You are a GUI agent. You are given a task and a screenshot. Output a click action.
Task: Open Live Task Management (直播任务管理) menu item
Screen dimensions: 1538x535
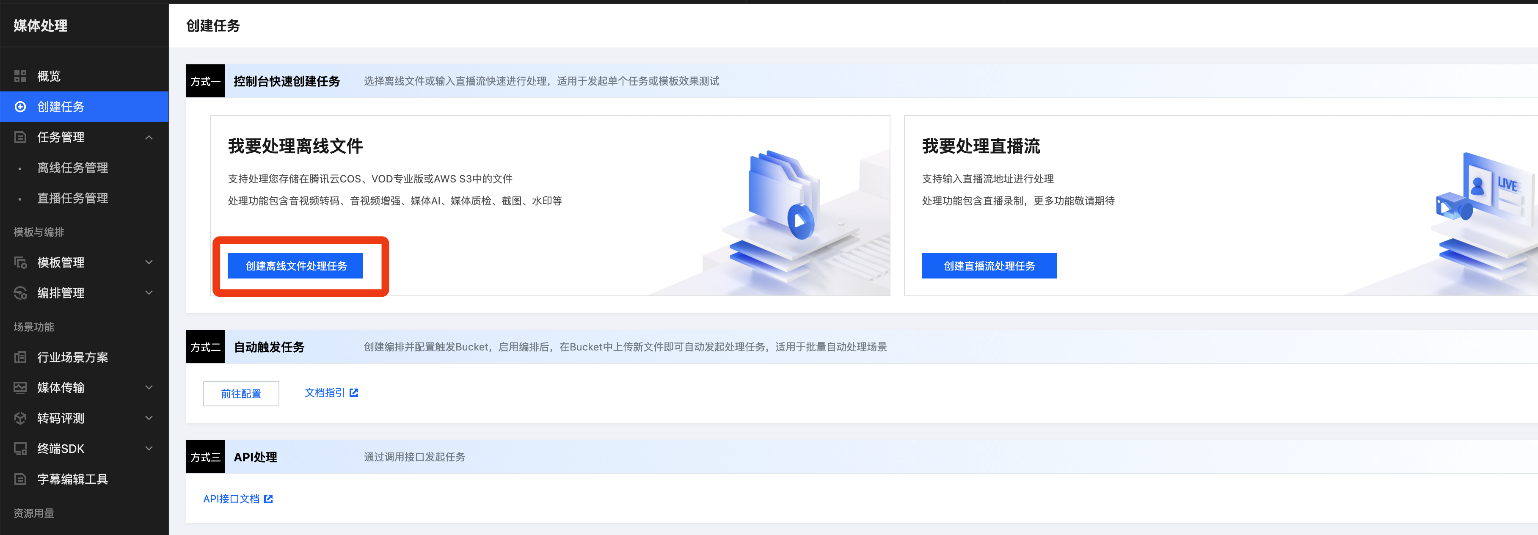click(72, 198)
